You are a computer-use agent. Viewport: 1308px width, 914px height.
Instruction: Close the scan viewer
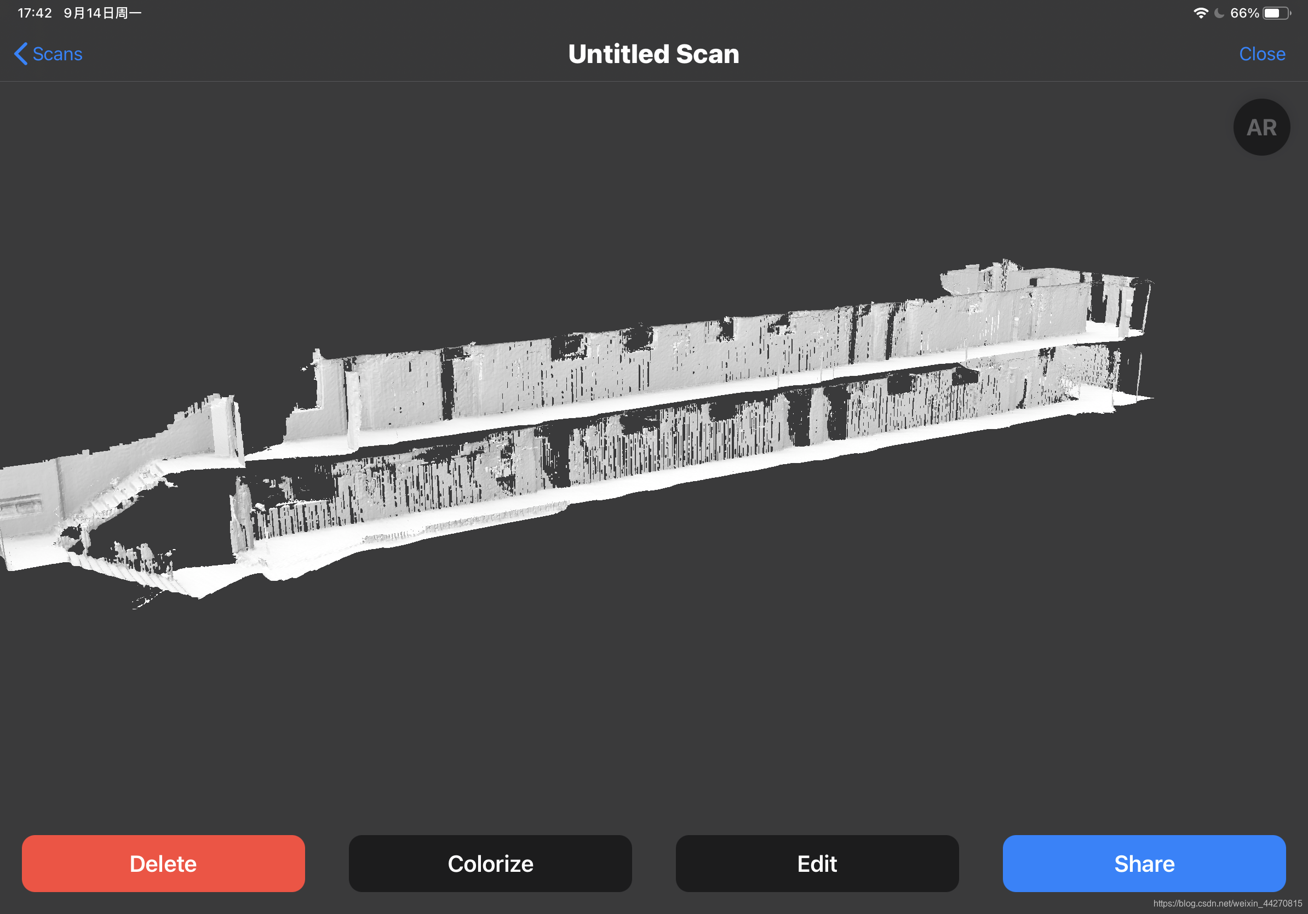pyautogui.click(x=1261, y=54)
